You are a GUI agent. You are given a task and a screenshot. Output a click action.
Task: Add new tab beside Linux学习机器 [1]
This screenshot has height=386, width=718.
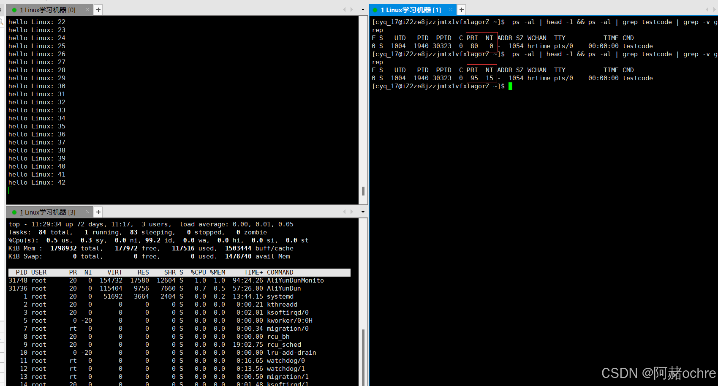point(462,10)
